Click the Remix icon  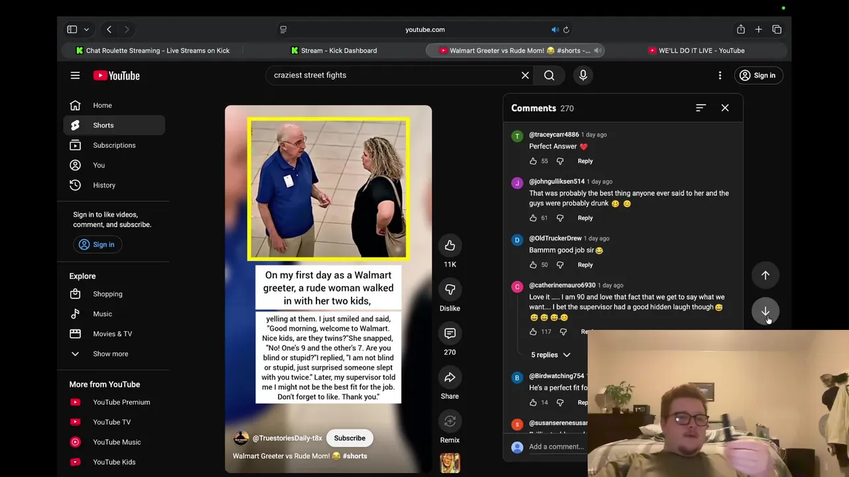point(450,421)
